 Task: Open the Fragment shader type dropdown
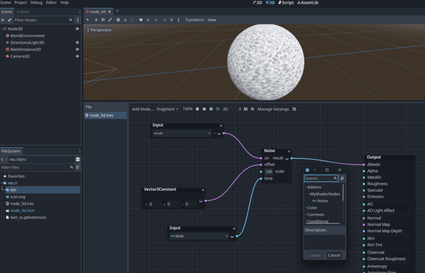(x=168, y=109)
